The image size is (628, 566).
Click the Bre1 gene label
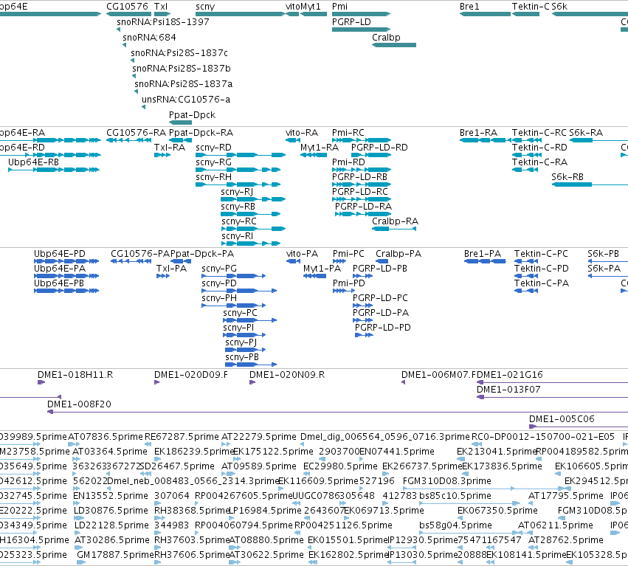(x=469, y=7)
